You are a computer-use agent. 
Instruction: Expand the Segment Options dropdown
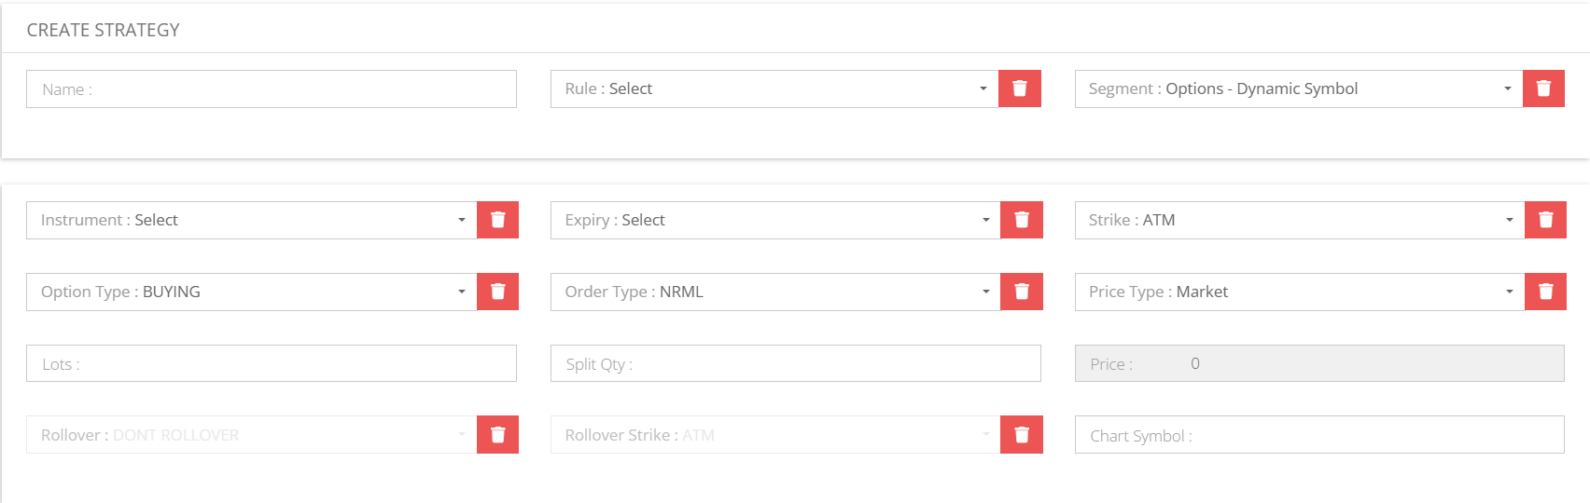point(1299,88)
